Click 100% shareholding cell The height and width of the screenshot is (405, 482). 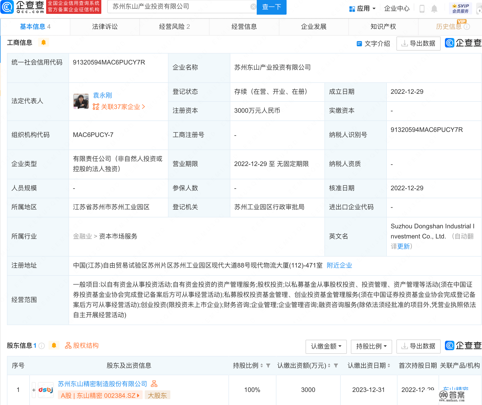252,390
